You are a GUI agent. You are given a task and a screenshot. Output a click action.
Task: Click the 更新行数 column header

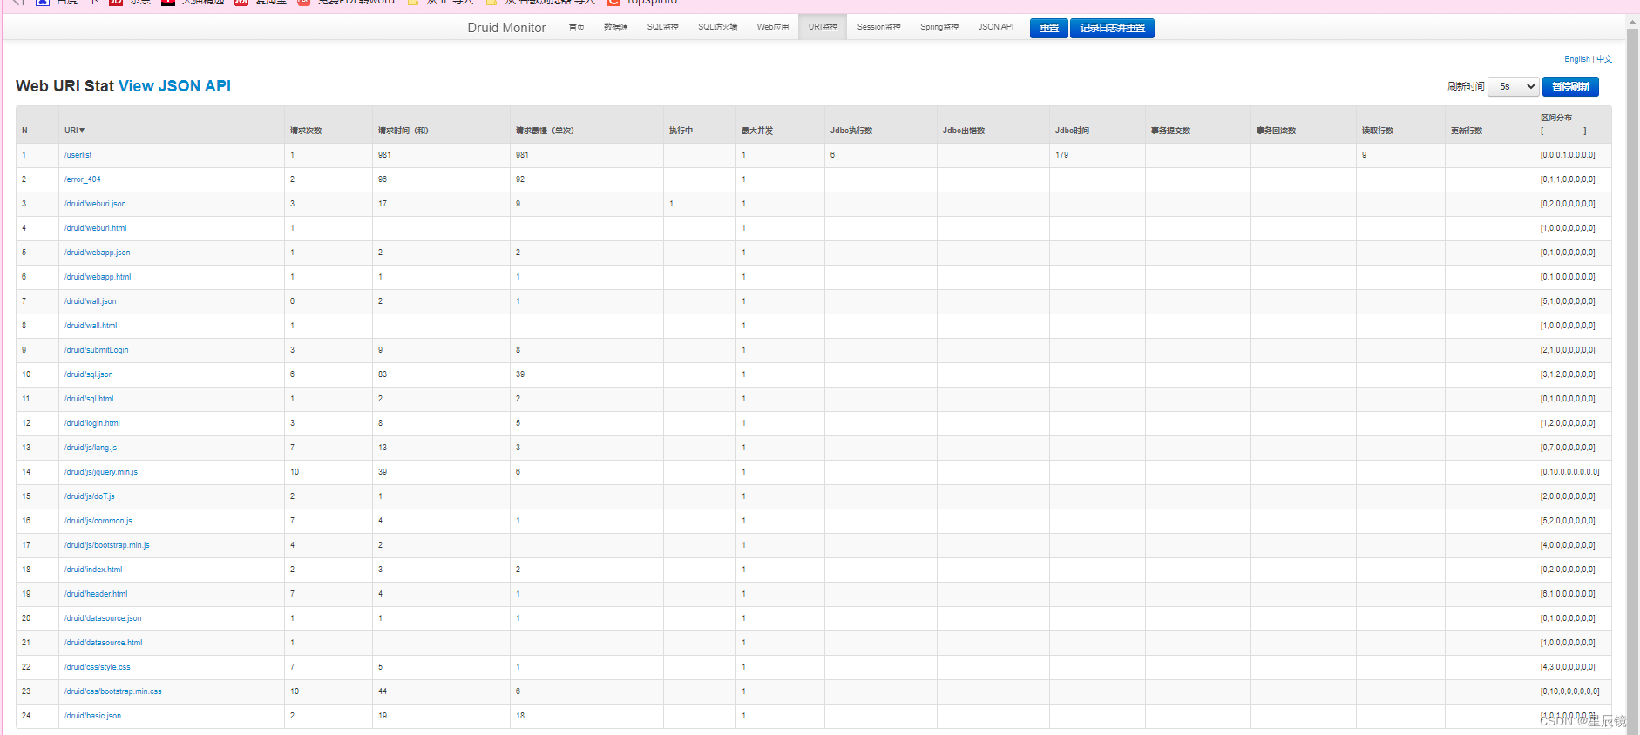(x=1467, y=131)
